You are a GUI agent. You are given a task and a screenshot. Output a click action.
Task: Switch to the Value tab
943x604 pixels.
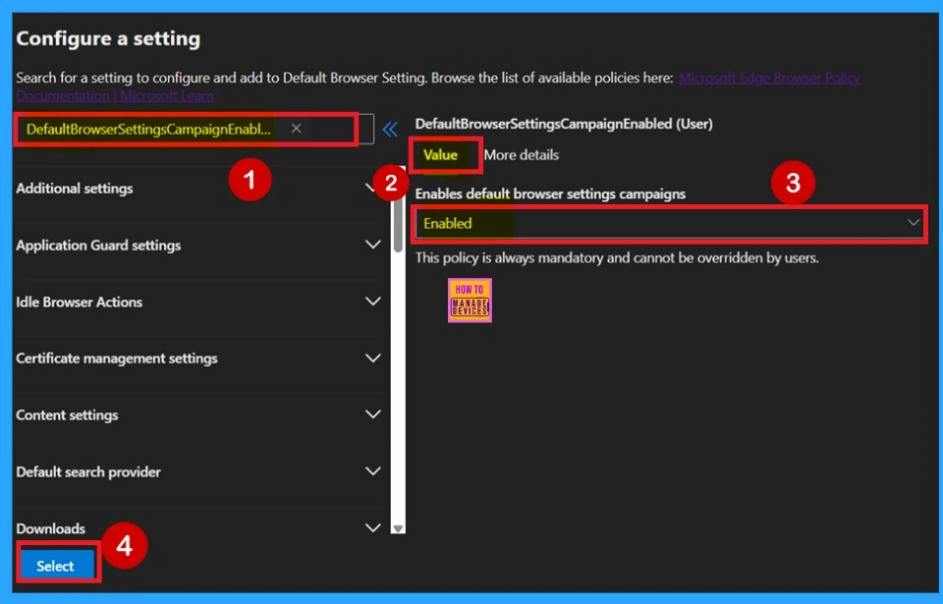pyautogui.click(x=440, y=155)
